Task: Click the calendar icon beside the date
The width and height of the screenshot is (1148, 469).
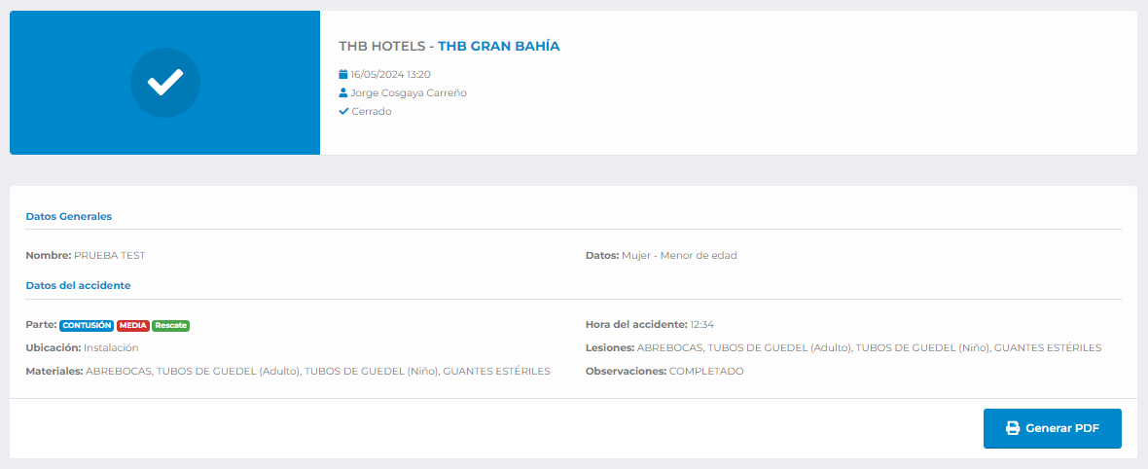Action: (343, 74)
